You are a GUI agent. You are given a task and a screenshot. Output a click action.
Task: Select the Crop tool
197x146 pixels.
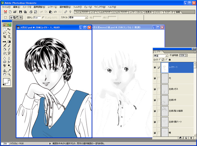point(5,37)
